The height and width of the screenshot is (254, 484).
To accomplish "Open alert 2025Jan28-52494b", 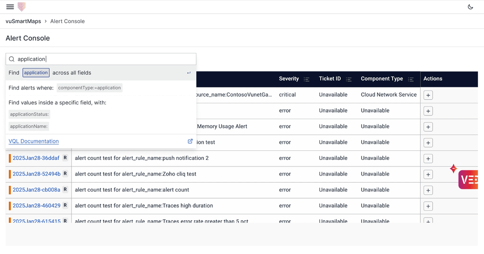I will point(36,174).
